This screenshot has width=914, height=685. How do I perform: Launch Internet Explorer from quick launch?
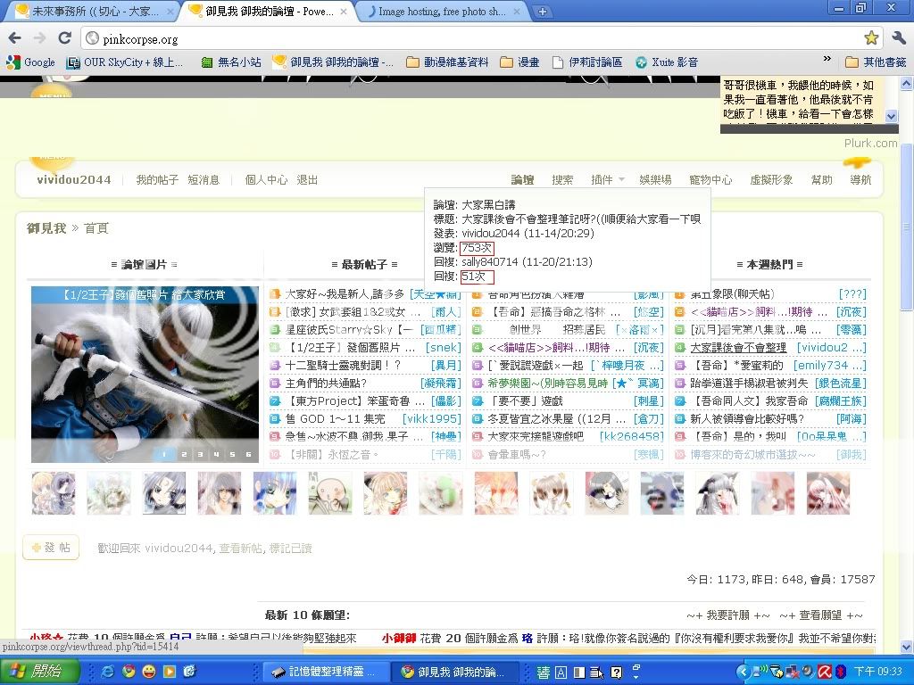[x=108, y=672]
